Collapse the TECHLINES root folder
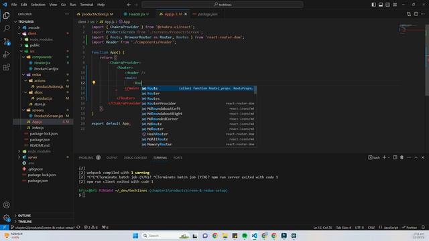This screenshot has height=241, width=429. (16, 21)
